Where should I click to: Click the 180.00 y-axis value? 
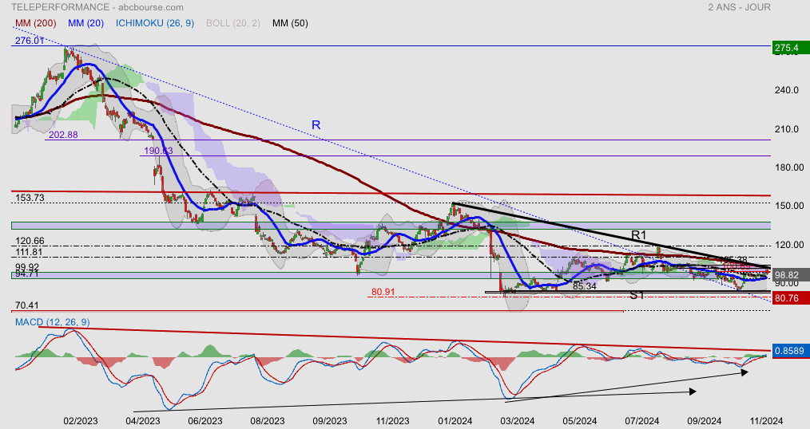tap(788, 167)
